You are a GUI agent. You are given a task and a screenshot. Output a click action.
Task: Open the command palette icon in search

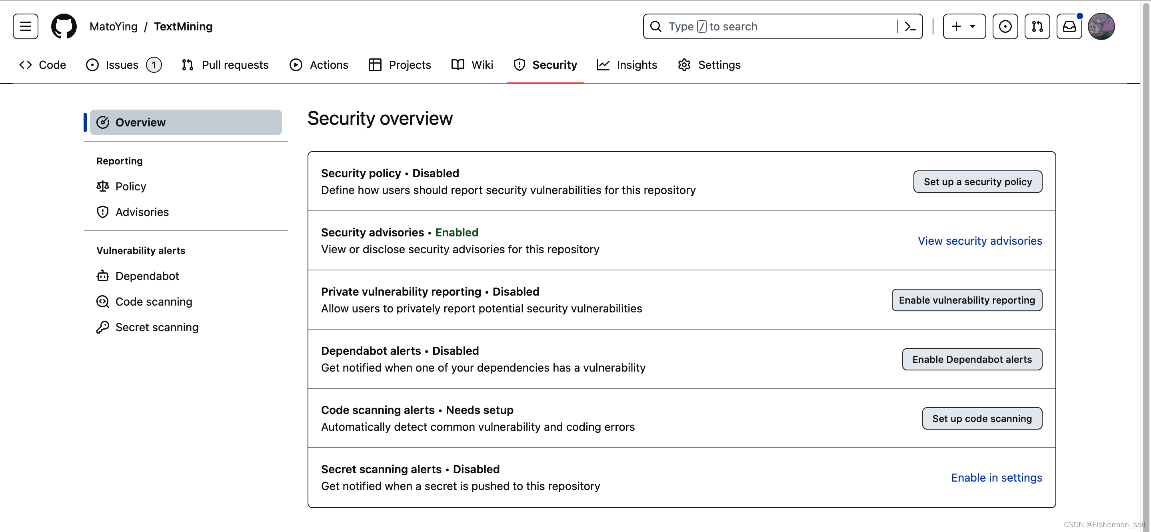click(910, 27)
